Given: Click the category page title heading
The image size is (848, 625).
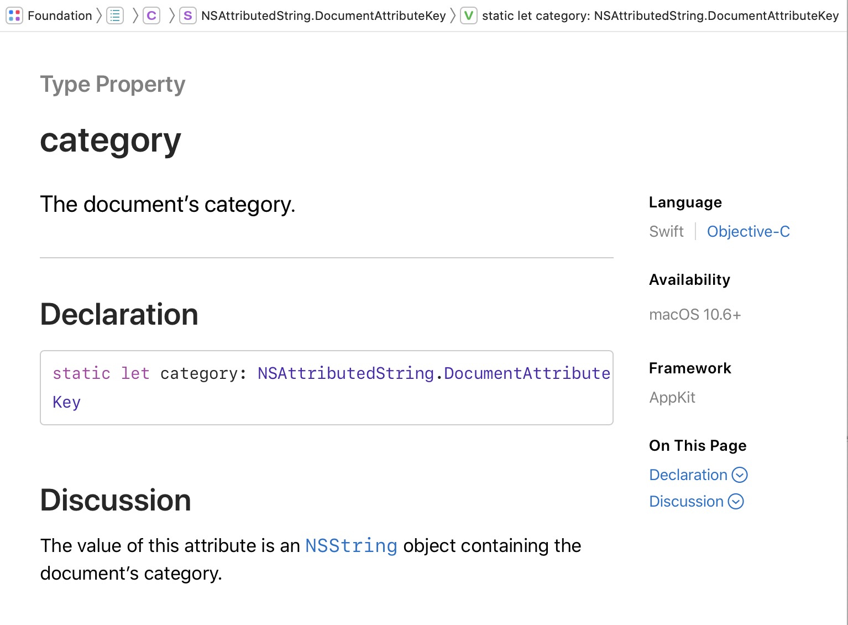Looking at the screenshot, I should pyautogui.click(x=111, y=140).
